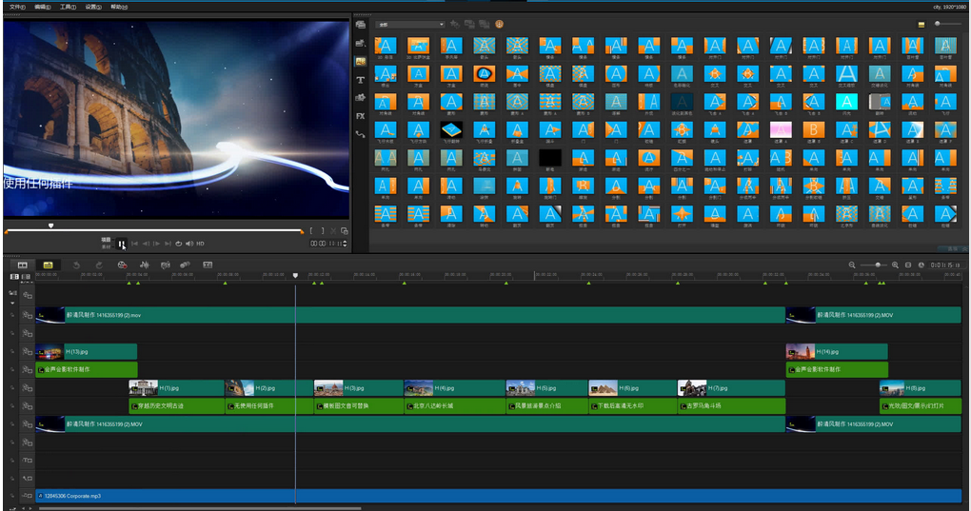Open the preview volume speaker control

tap(189, 244)
